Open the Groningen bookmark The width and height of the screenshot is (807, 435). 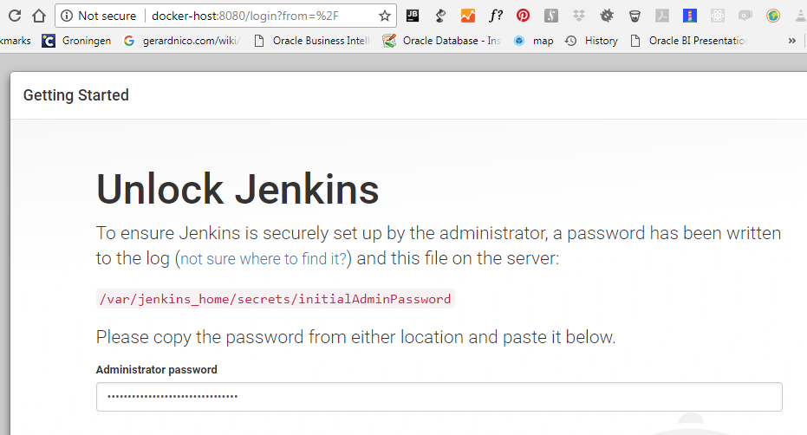[x=76, y=41]
